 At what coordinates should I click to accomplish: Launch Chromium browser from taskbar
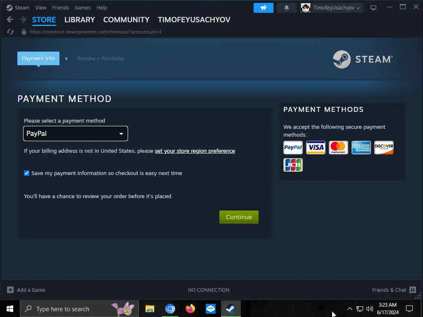170,309
